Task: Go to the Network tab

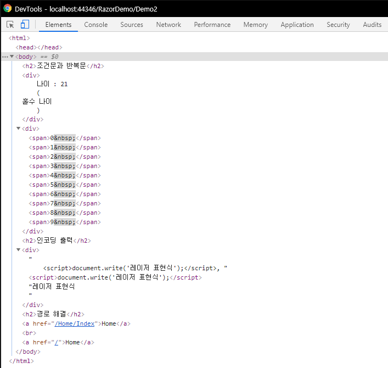Action: [x=168, y=25]
